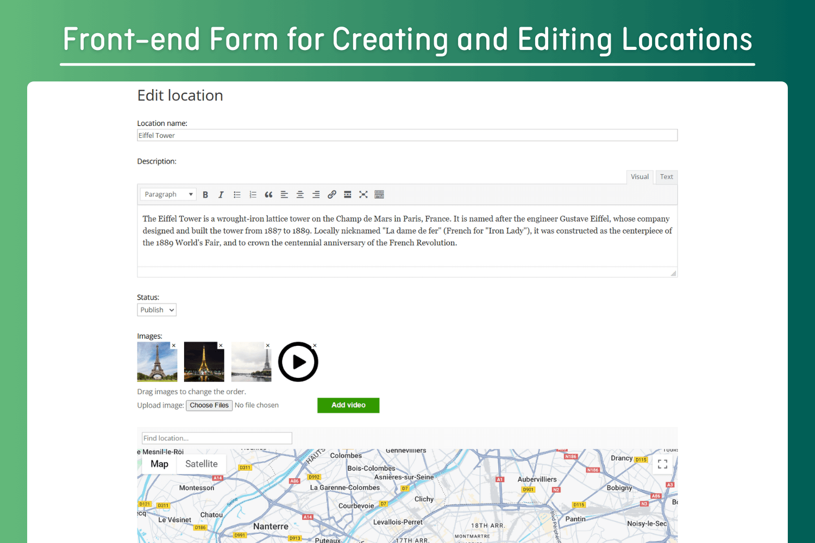Select the Map view type
This screenshot has height=543, width=815.
click(159, 464)
